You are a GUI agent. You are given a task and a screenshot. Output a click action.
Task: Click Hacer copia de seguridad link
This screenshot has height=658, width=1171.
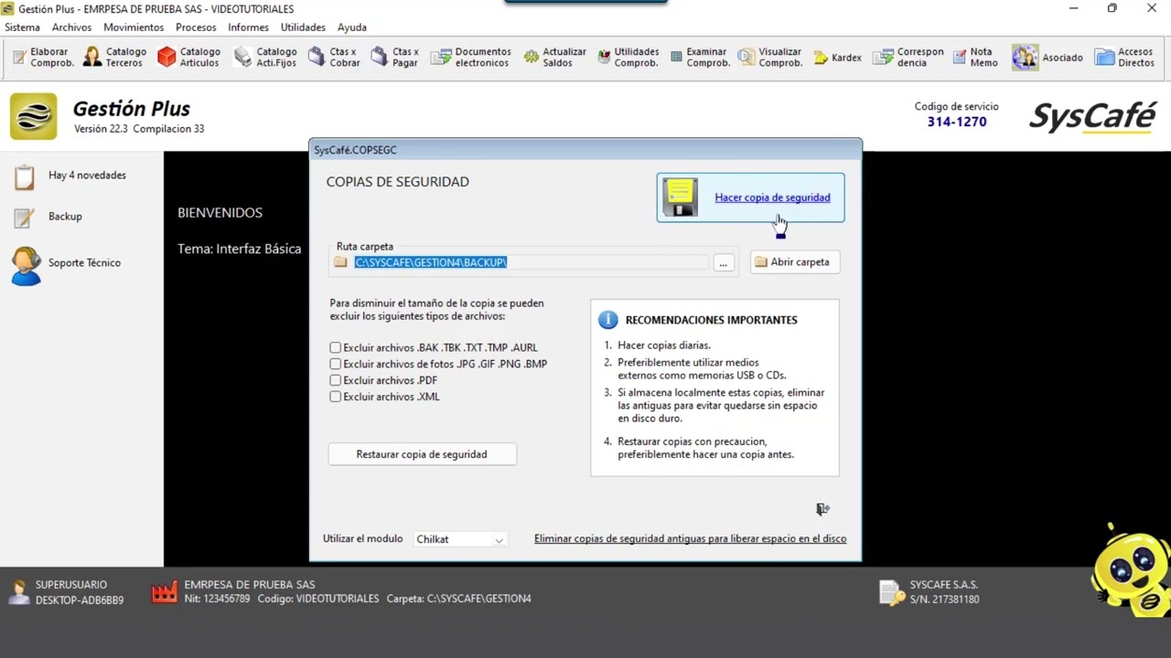pyautogui.click(x=772, y=197)
